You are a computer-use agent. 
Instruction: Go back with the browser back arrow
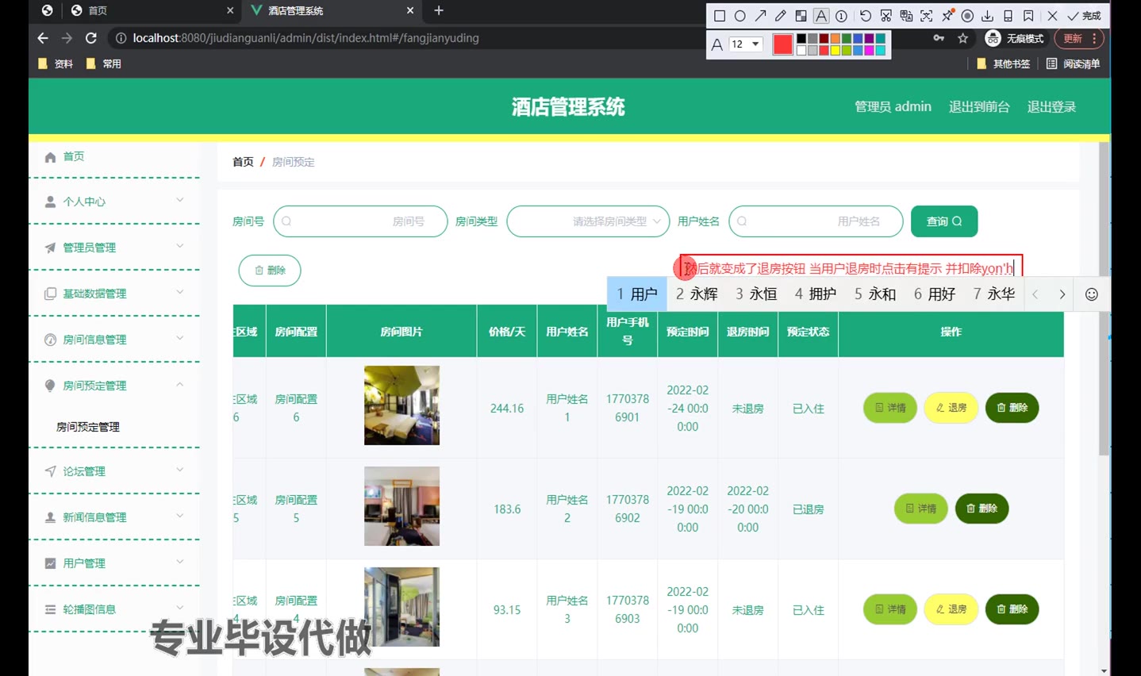pyautogui.click(x=43, y=38)
